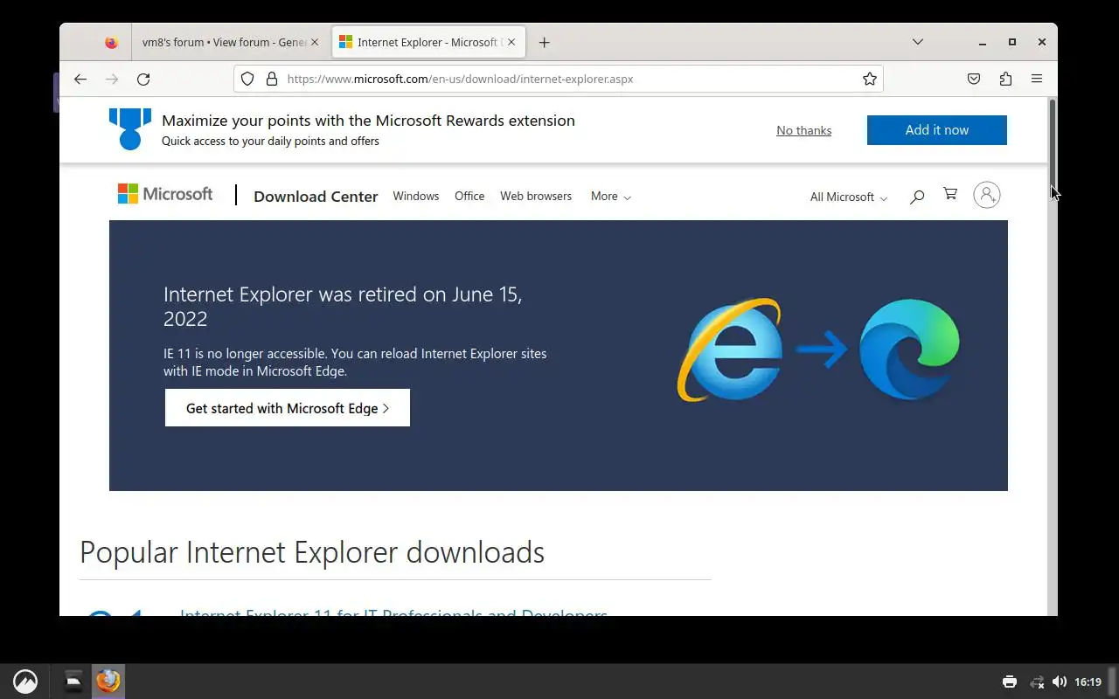Click the 'Popular Internet Explorer downloads' heading
The width and height of the screenshot is (1119, 699).
point(312,552)
